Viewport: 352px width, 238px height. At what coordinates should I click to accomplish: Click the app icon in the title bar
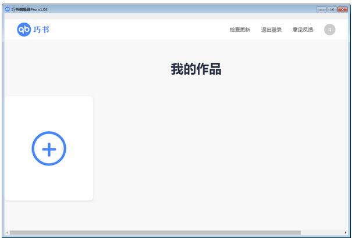[8, 9]
